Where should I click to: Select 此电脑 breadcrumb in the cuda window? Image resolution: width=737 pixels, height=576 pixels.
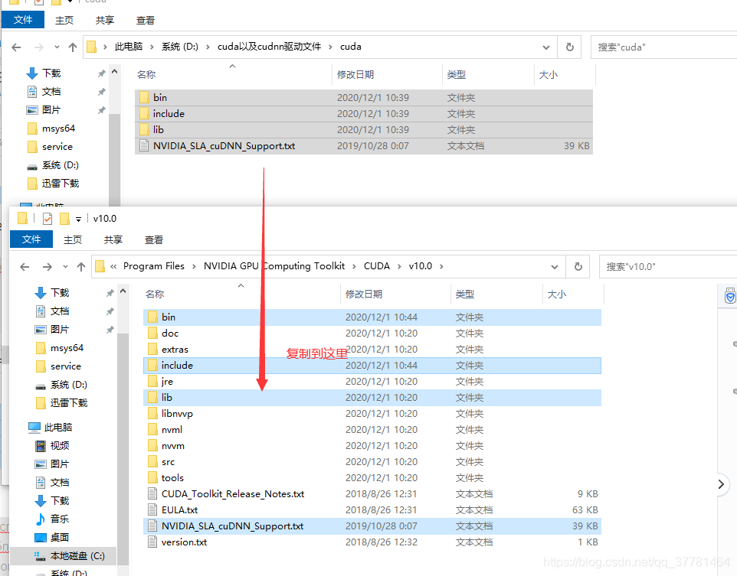128,47
